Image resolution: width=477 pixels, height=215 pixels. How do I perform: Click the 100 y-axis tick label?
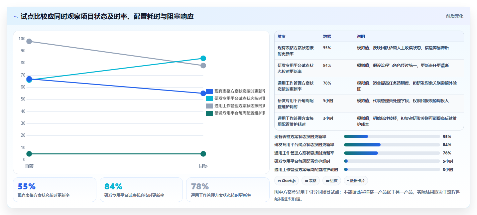pyautogui.click(x=22, y=39)
